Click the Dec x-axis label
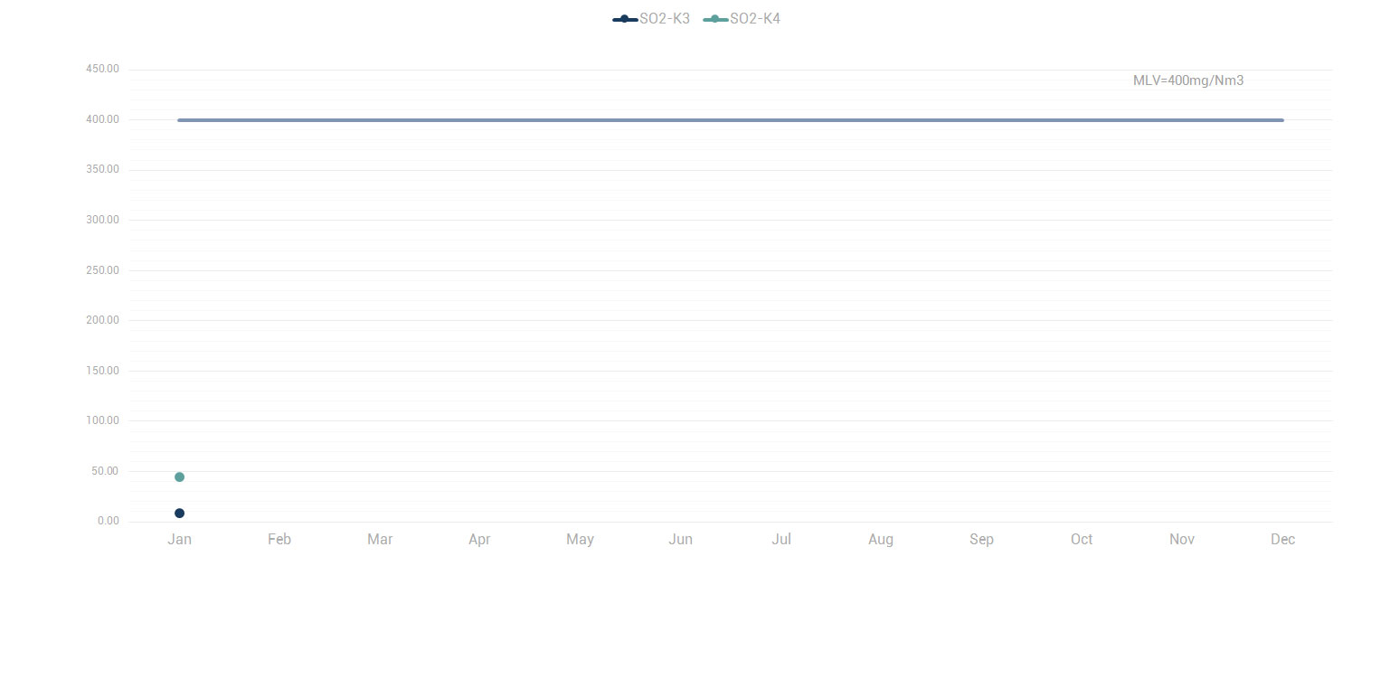1390x679 pixels. tap(1282, 540)
